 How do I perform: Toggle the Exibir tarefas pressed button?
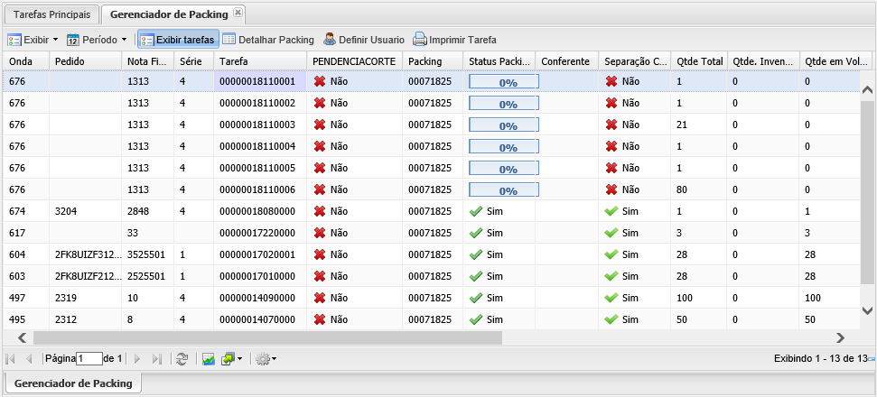[177, 40]
